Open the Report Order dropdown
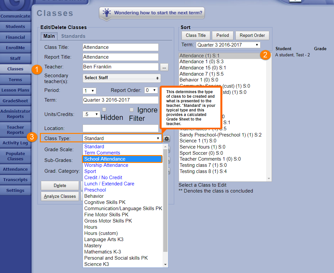Screen dimensions: 334x273 pyautogui.click(x=151, y=90)
